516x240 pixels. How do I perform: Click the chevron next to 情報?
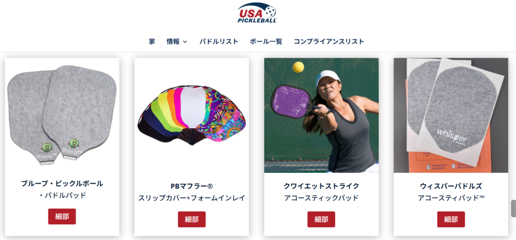tap(184, 42)
